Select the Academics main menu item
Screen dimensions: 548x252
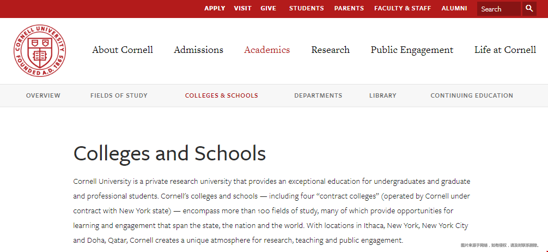pyautogui.click(x=267, y=50)
